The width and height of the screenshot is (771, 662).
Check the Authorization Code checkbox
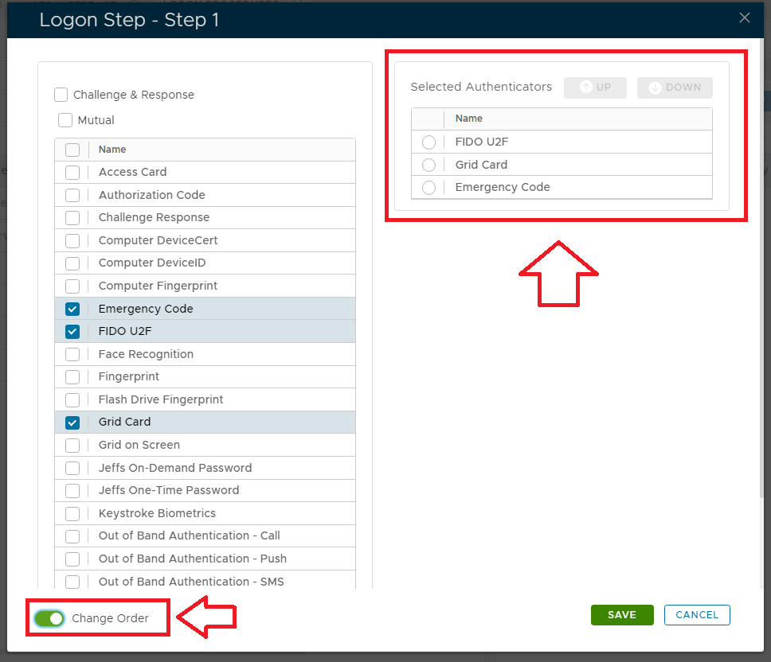tap(72, 196)
